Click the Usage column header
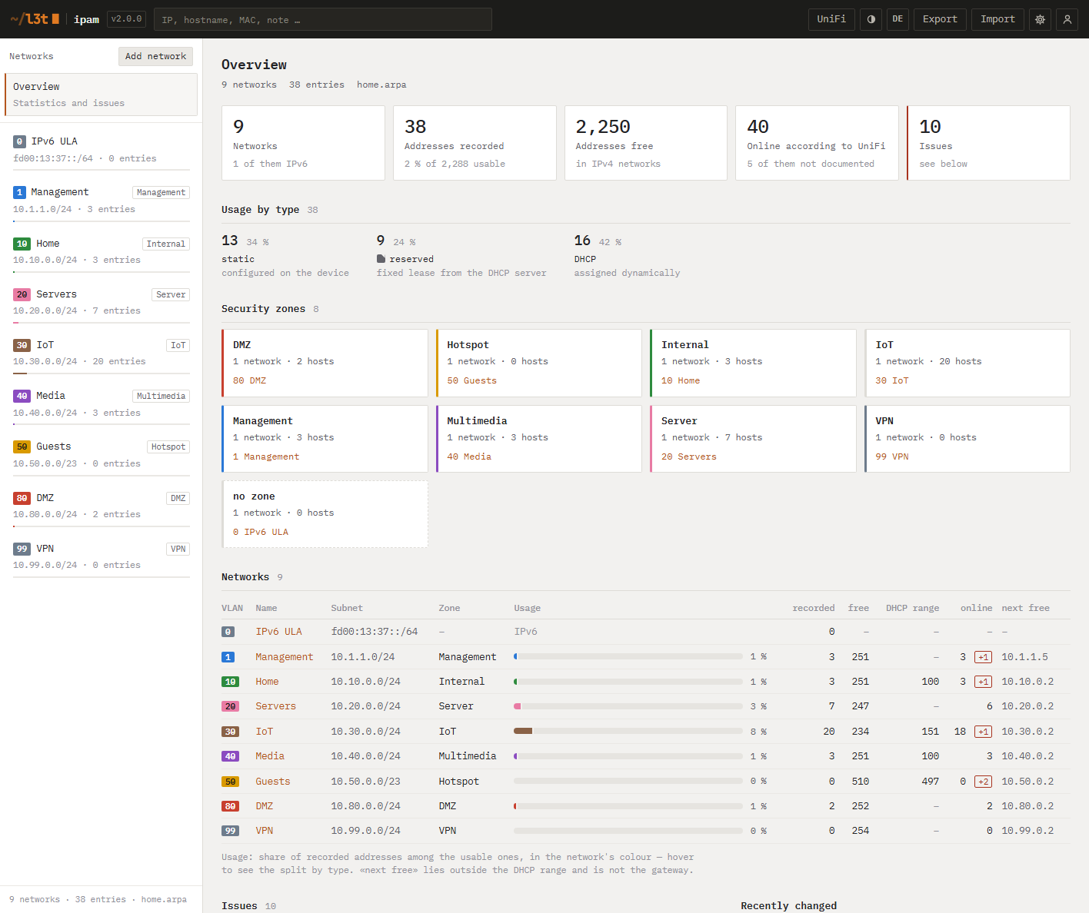 coord(527,608)
